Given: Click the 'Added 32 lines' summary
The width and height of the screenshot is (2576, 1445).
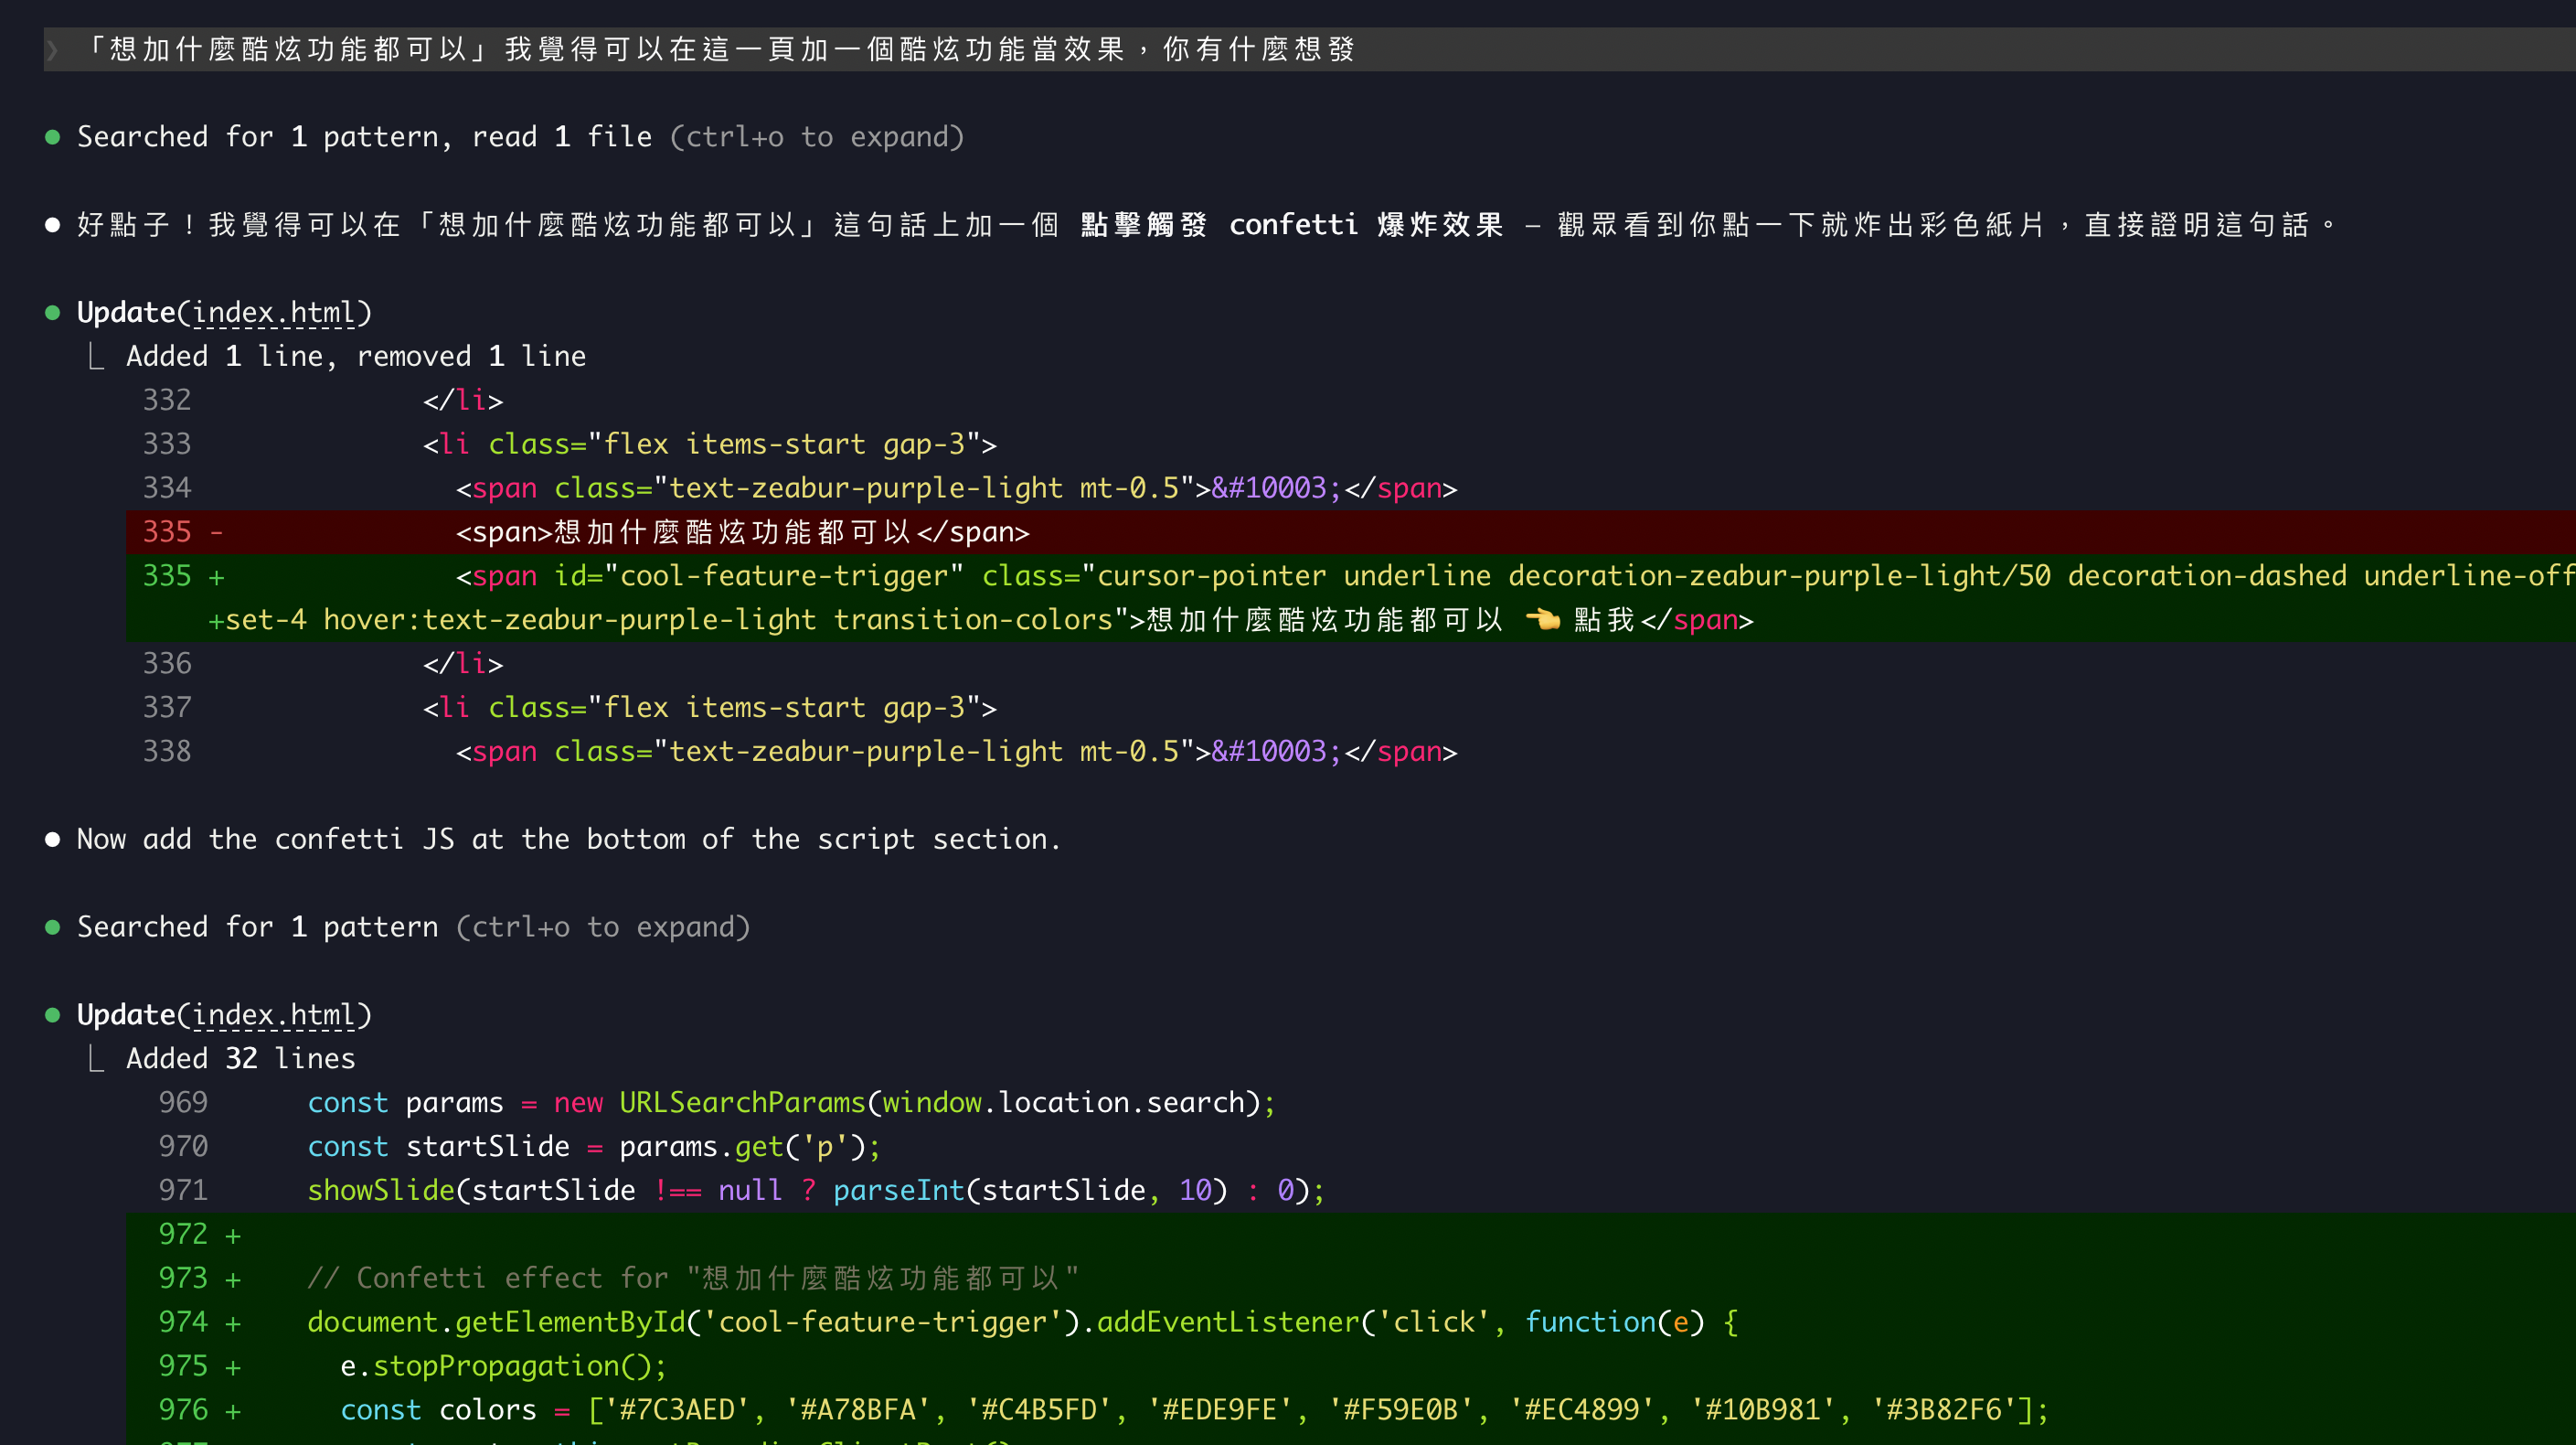Looking at the screenshot, I should click(x=240, y=1059).
